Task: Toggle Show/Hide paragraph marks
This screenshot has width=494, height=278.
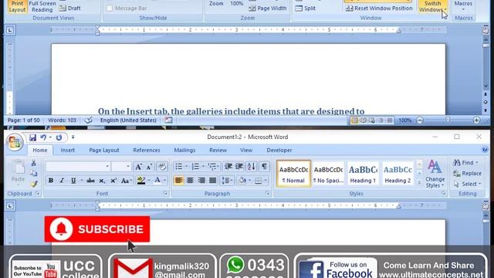Action: (x=264, y=167)
